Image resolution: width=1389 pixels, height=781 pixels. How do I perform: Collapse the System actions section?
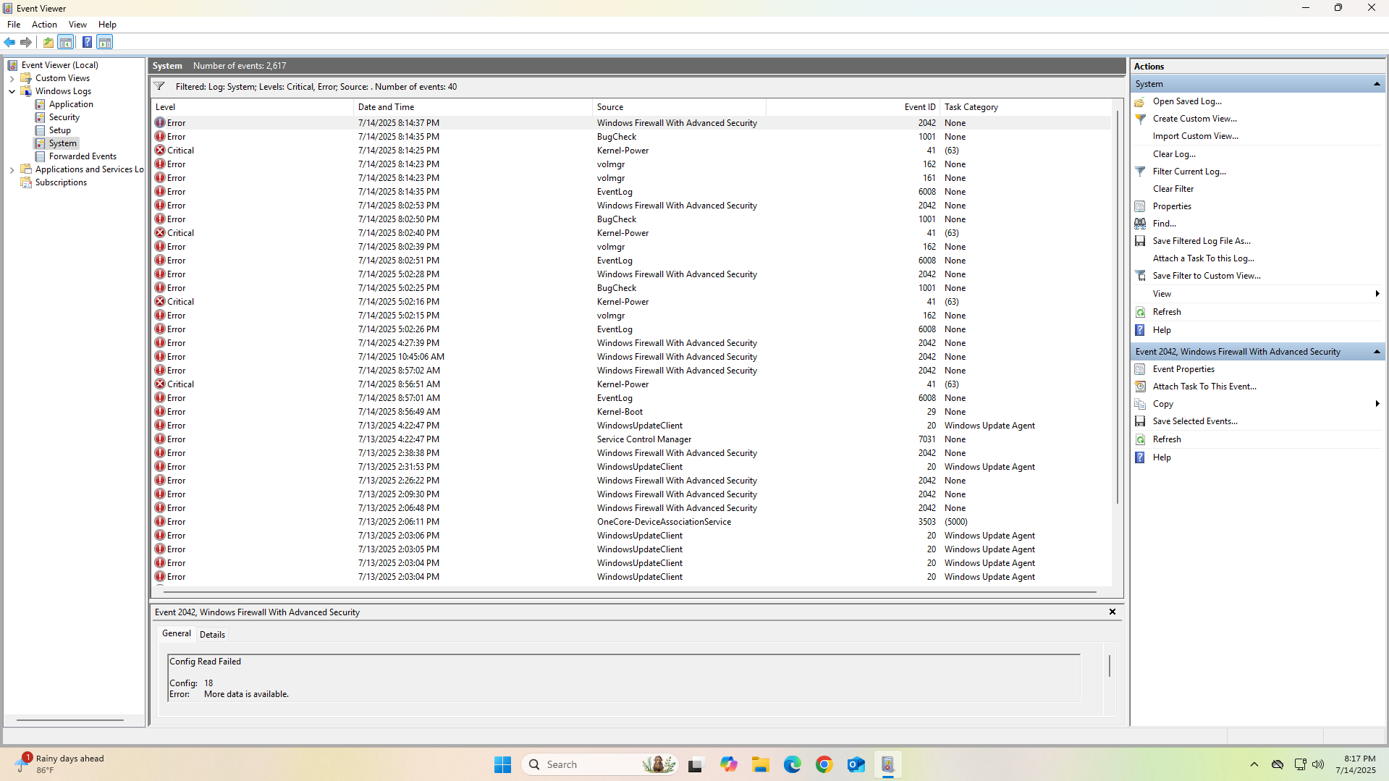1376,84
